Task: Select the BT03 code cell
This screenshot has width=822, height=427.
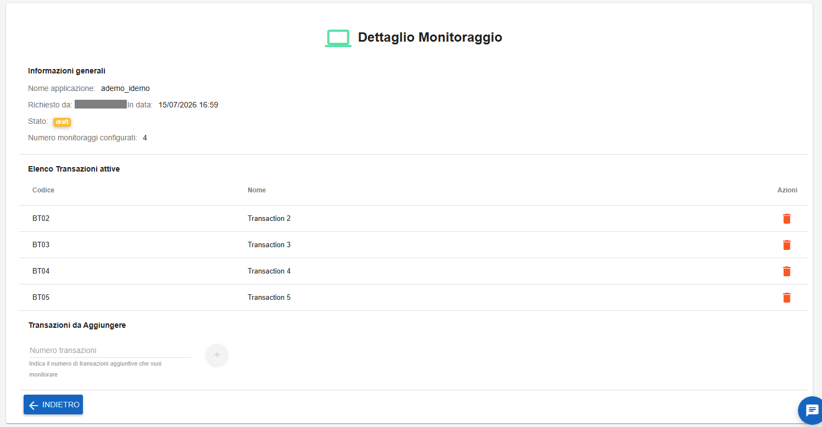Action: click(41, 245)
